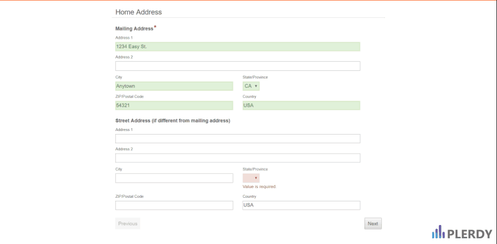The height and width of the screenshot is (244, 497).
Task: Expand the empty street State/Province dropdown
Action: 251,178
